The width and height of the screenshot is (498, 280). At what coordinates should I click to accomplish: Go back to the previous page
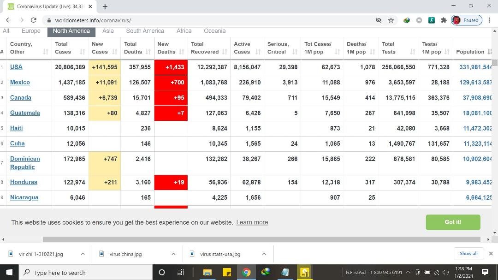point(9,20)
